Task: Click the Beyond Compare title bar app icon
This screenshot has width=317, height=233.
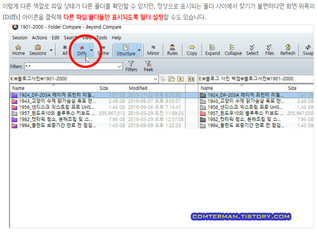Action: [15, 27]
